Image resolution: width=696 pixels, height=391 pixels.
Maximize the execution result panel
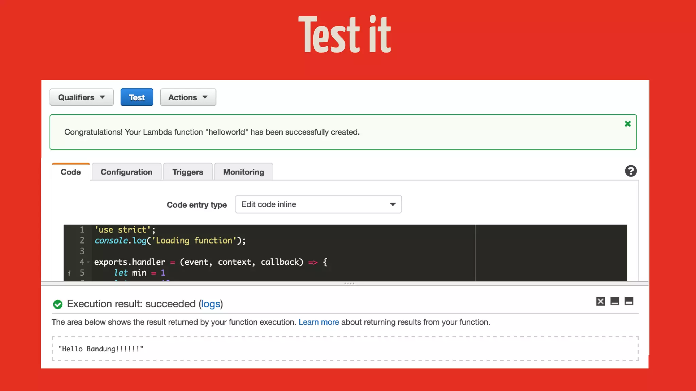[x=629, y=301]
